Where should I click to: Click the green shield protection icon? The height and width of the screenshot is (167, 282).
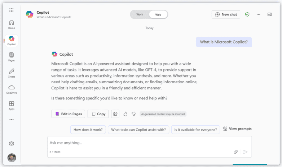[x=247, y=14]
